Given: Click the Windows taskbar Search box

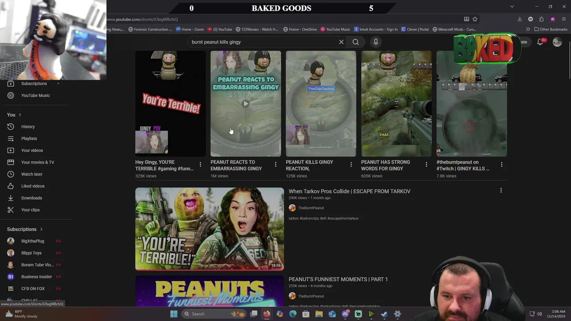Looking at the screenshot, I should coord(214,314).
